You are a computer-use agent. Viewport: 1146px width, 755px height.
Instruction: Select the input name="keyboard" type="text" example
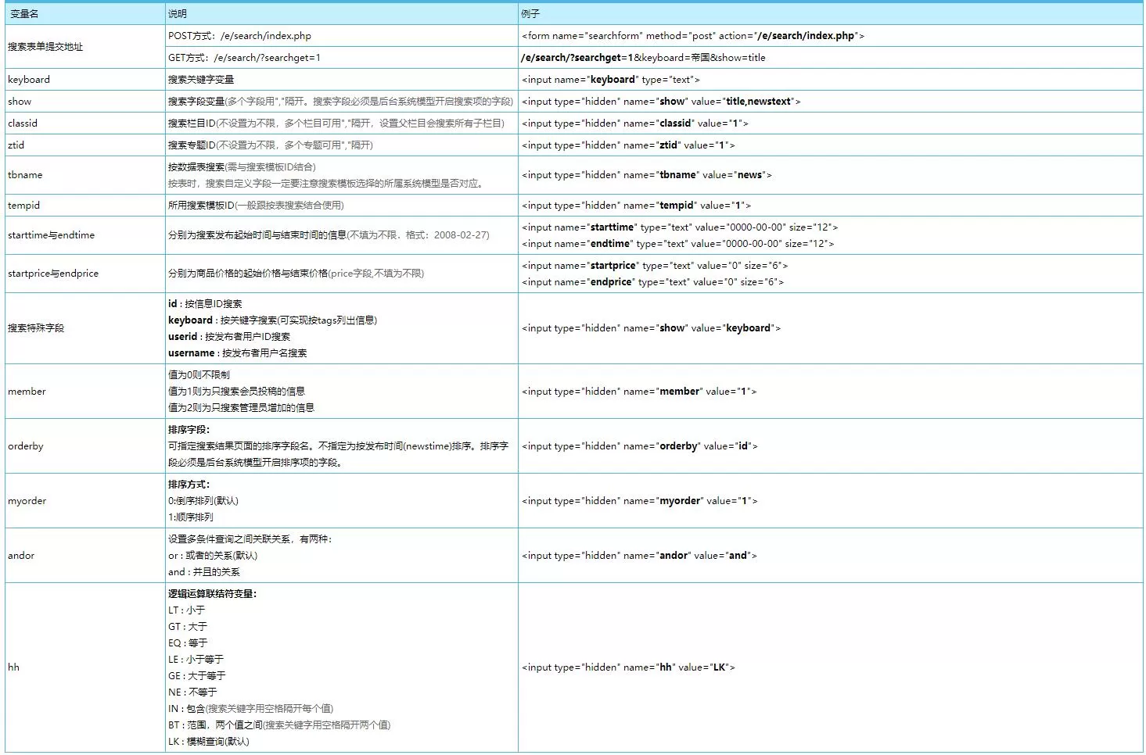(x=610, y=80)
